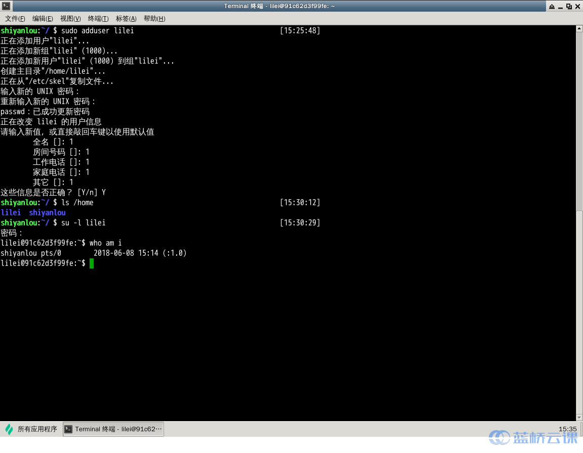583x453 pixels.
Task: Open the 编辑(E) menu
Action: (43, 19)
